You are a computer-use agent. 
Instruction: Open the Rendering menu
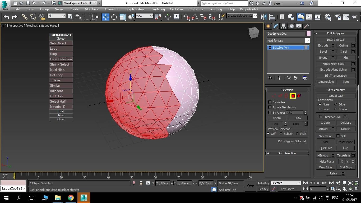[x=158, y=9]
